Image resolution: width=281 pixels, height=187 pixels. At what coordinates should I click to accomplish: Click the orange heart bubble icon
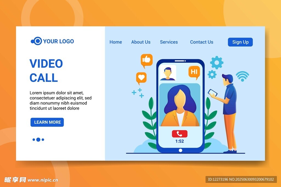[x=141, y=77]
